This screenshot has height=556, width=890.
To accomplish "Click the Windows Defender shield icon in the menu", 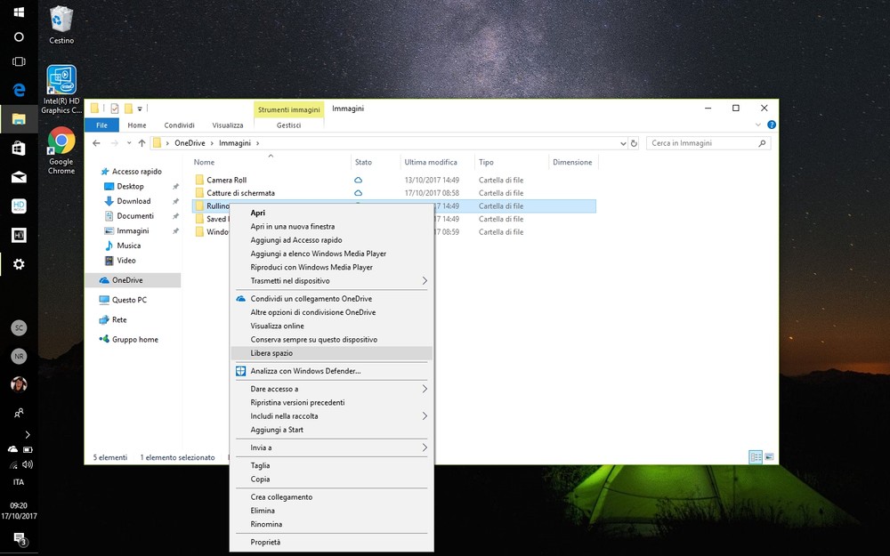I will [240, 371].
